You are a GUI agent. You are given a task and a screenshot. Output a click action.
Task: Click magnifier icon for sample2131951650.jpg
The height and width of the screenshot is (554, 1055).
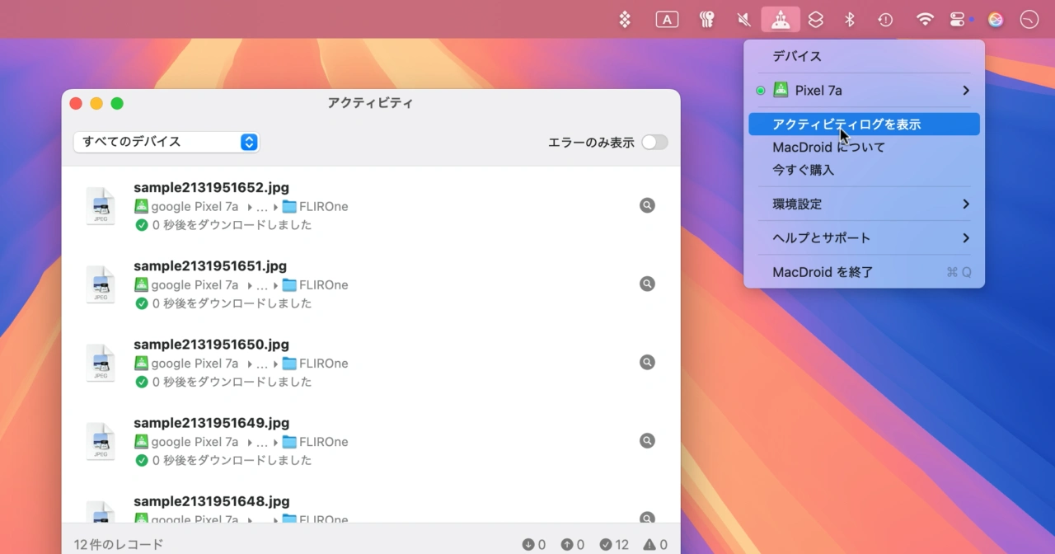(647, 362)
